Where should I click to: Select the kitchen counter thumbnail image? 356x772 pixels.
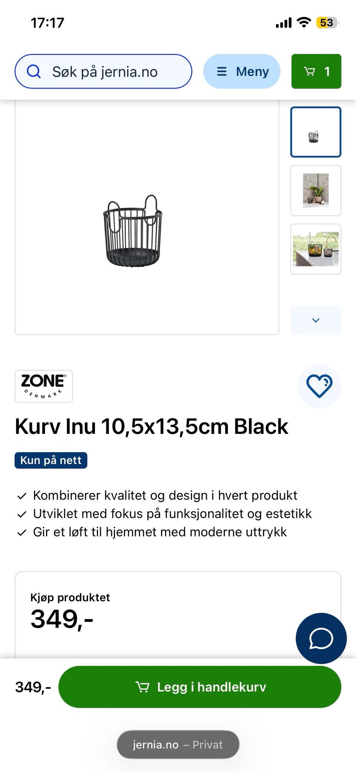click(x=316, y=249)
